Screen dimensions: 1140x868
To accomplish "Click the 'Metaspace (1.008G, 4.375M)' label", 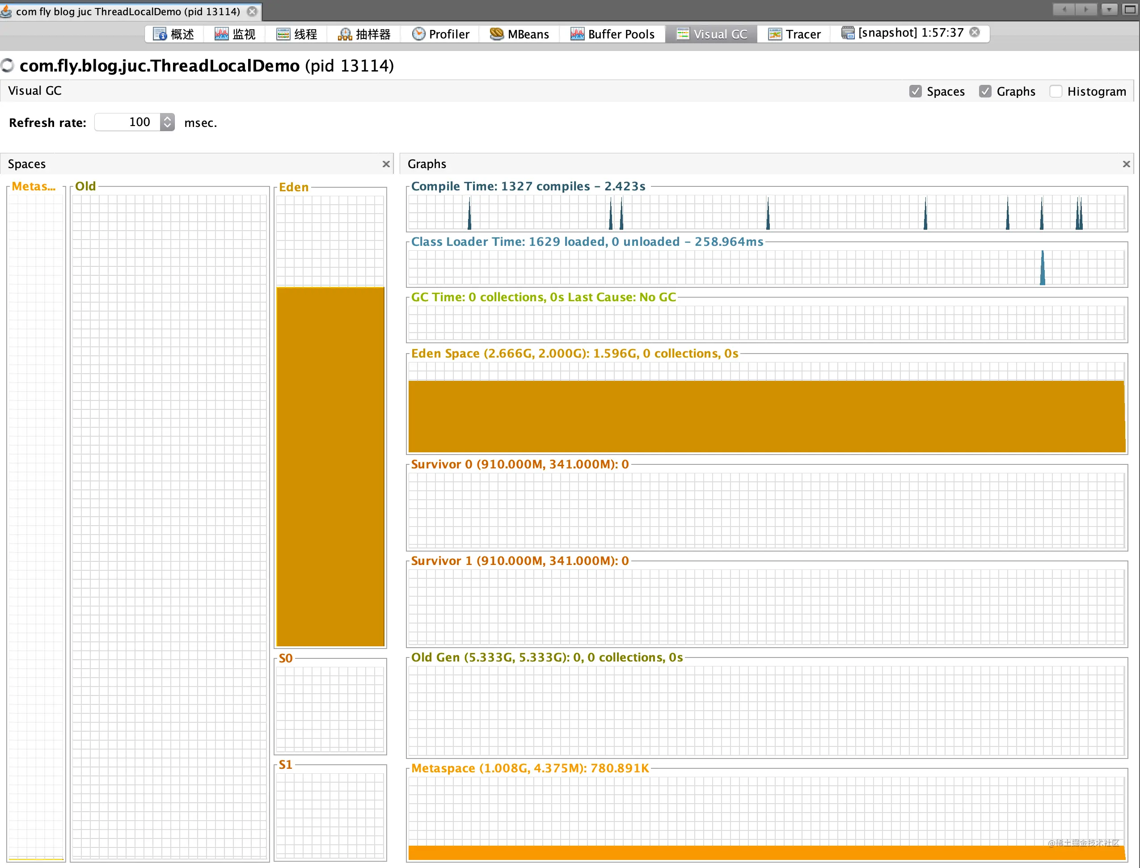I will [530, 768].
